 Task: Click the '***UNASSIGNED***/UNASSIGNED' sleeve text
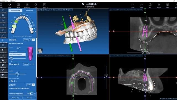click(x=19, y=88)
